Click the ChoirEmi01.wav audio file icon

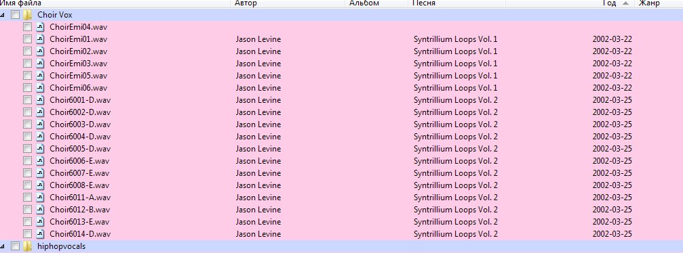40,39
